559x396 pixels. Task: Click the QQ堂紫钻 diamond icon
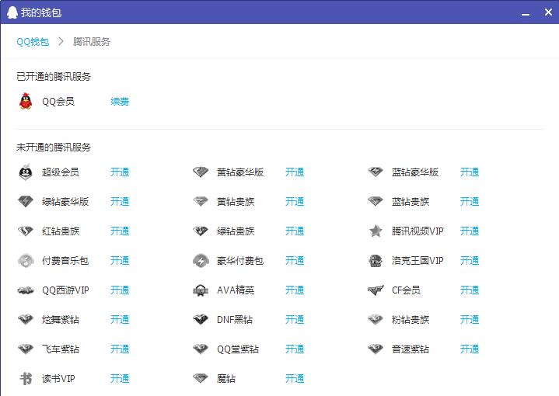[201, 349]
